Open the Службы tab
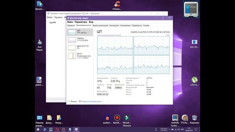The image size is (235, 132). point(146,26)
